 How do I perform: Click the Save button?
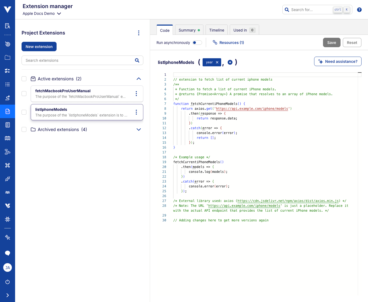pyautogui.click(x=332, y=42)
